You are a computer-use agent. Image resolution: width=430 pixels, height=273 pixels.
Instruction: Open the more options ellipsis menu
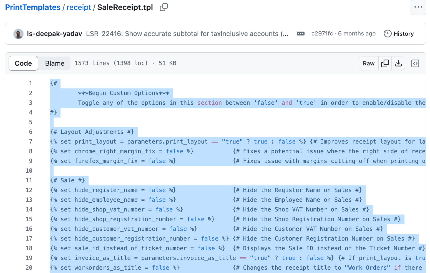point(418,7)
